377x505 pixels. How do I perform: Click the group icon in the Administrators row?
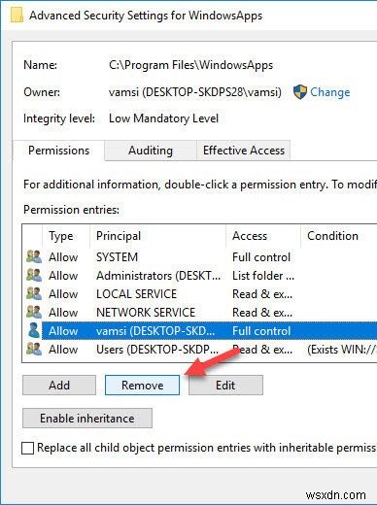pos(34,276)
